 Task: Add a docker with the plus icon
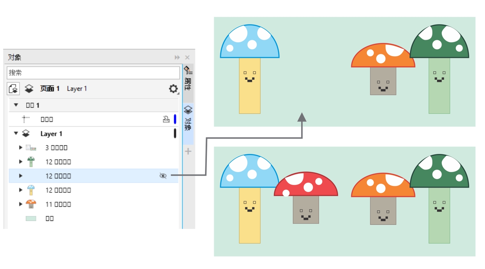[188, 151]
